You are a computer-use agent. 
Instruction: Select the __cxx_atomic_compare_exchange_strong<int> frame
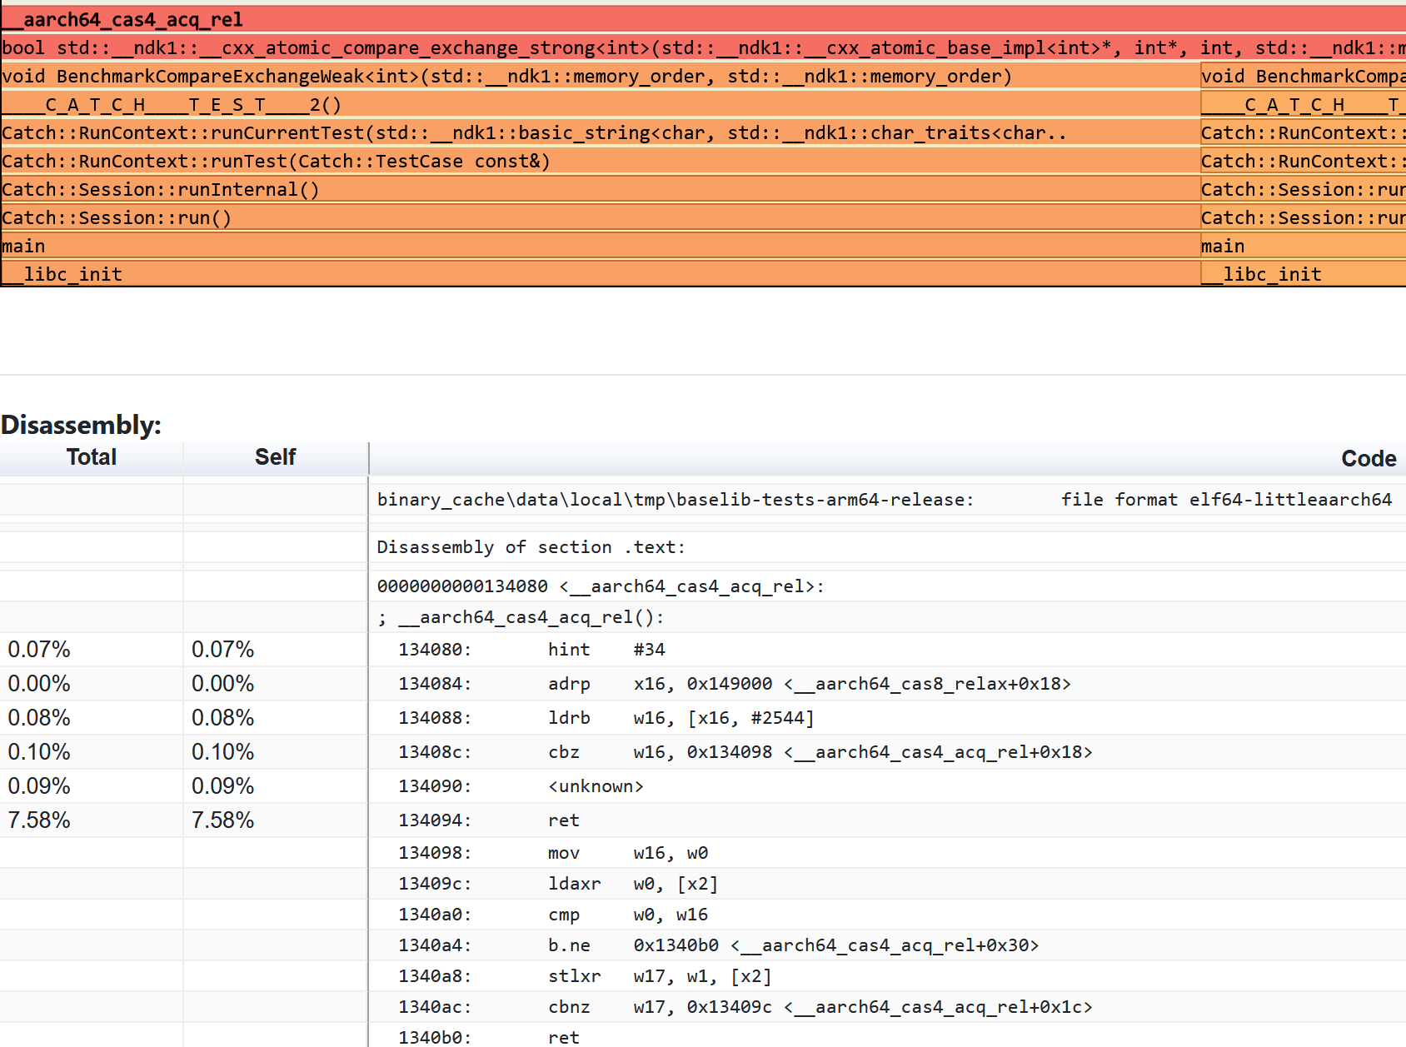click(703, 47)
